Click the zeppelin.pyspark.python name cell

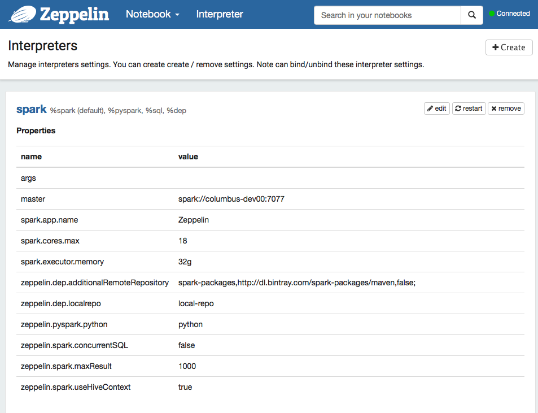pos(64,324)
